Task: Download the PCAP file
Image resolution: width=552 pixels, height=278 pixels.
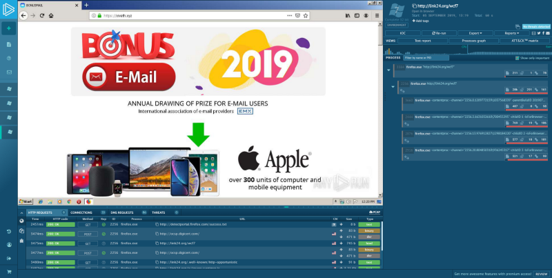Action: [375, 212]
